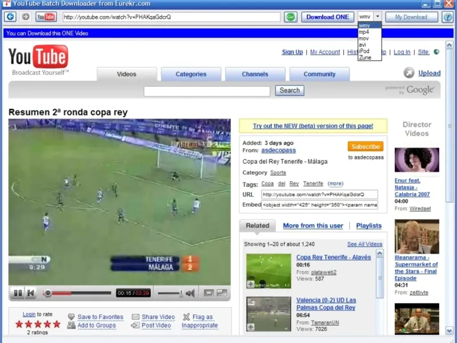Switch to the Playlists tab
Image resolution: width=457 pixels, height=343 pixels.
368,225
